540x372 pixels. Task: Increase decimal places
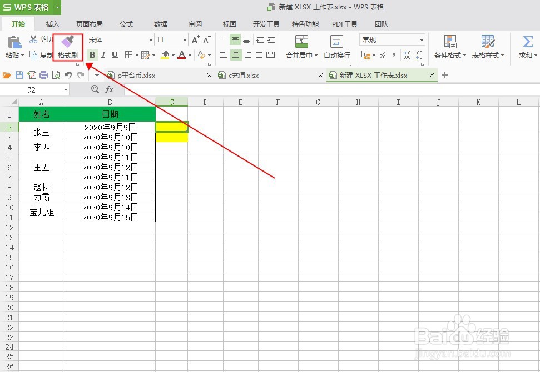(408, 55)
